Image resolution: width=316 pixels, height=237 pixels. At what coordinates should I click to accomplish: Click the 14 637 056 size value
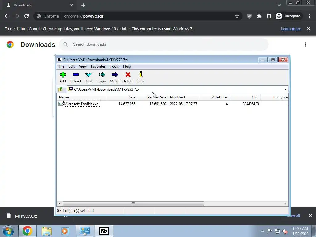pyautogui.click(x=127, y=104)
